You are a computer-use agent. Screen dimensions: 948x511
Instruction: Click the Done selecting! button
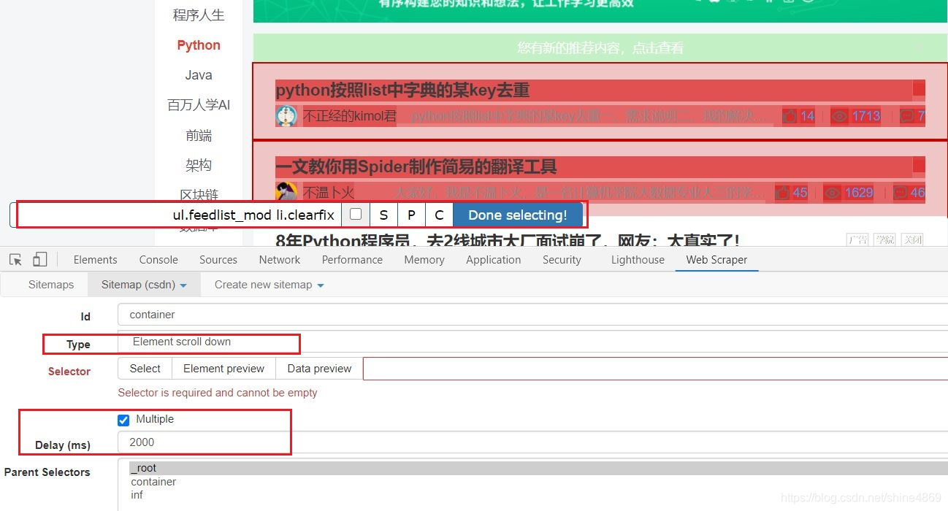(x=518, y=215)
